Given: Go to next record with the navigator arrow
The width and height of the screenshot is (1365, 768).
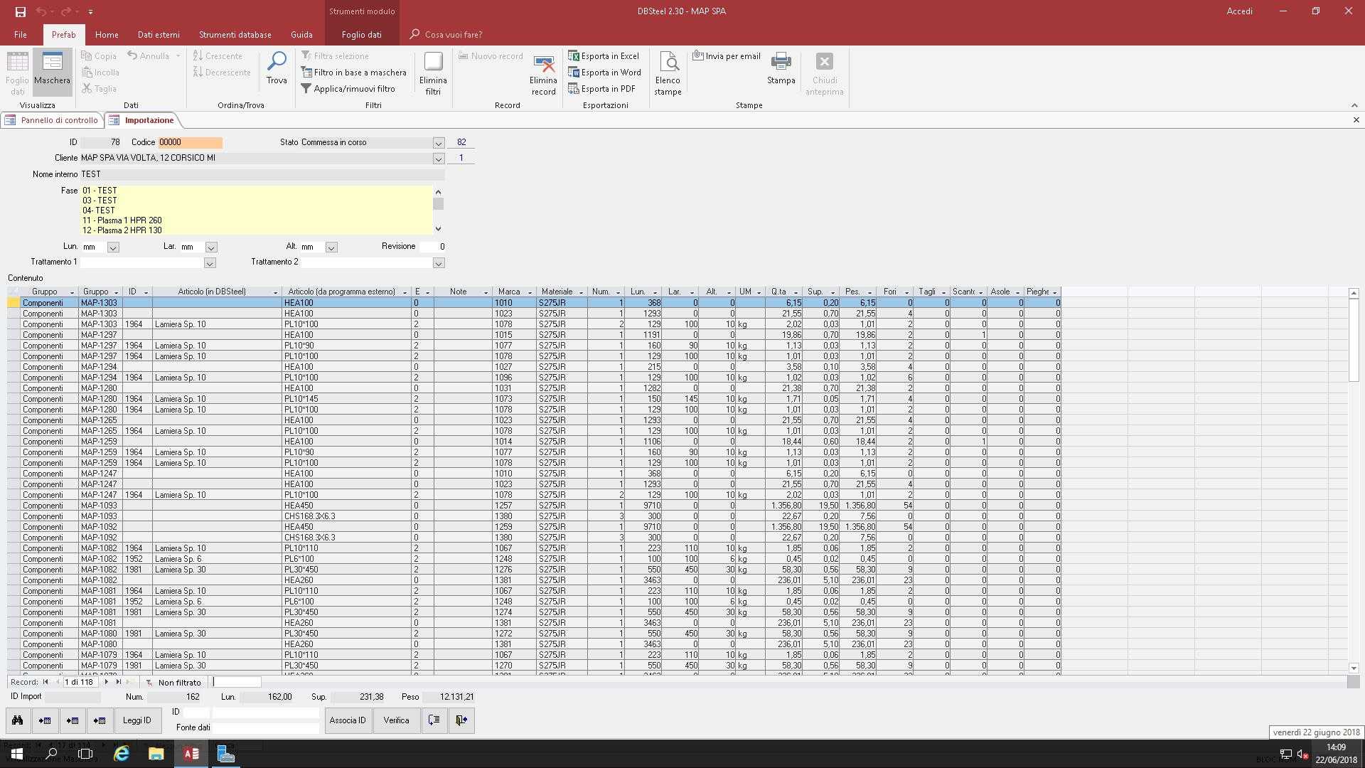Looking at the screenshot, I should point(107,682).
